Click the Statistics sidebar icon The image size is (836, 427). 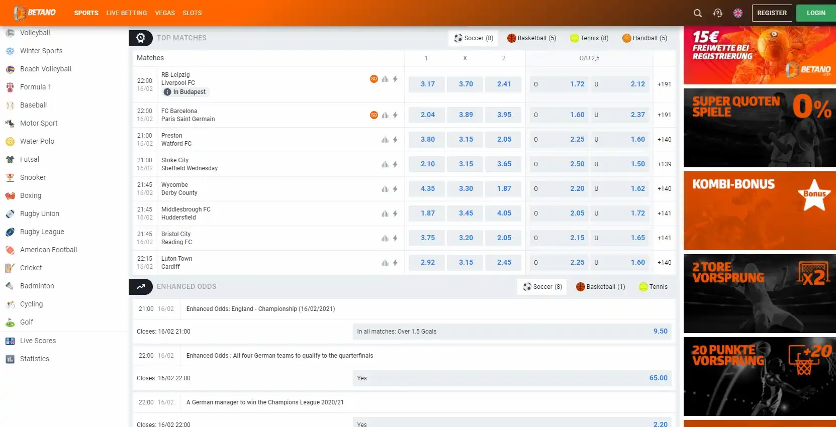(x=10, y=359)
